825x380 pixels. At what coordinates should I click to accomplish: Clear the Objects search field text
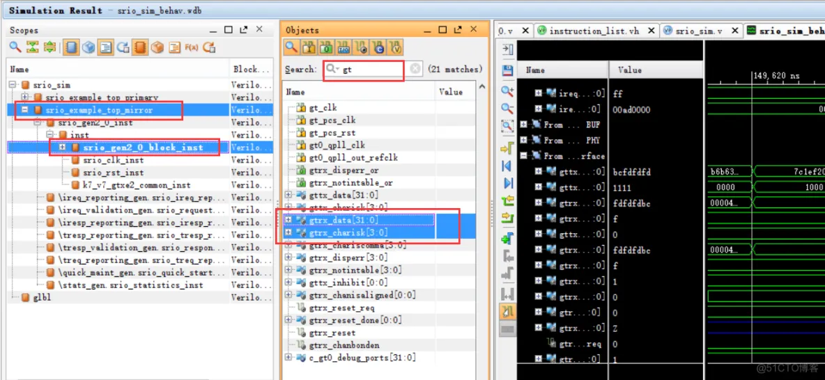click(415, 69)
